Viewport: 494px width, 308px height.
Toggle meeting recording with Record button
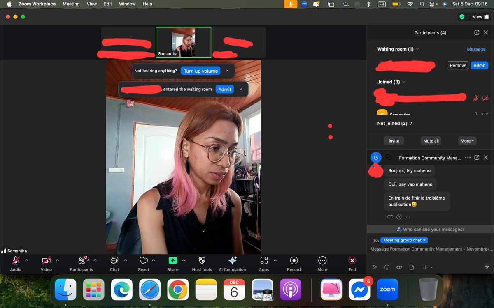[x=294, y=264]
